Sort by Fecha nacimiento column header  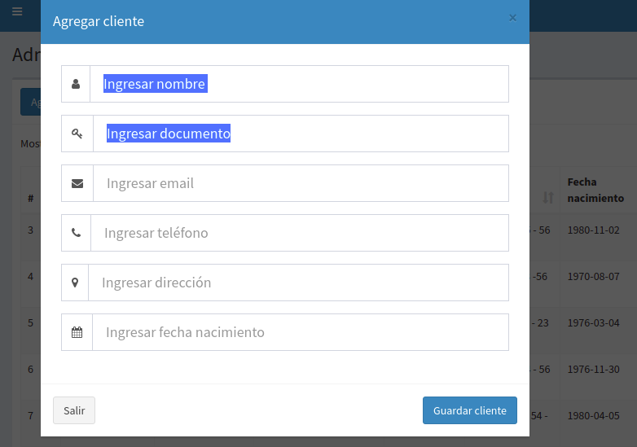[x=595, y=190]
